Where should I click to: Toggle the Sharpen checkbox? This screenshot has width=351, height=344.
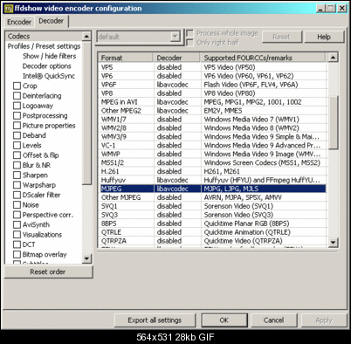click(x=17, y=175)
